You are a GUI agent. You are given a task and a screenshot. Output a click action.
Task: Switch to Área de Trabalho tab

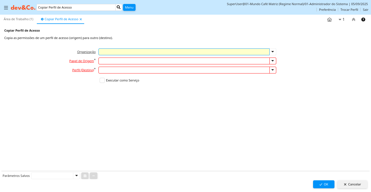(19, 19)
